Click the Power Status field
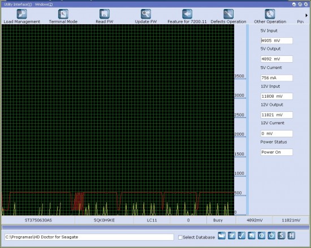This screenshot has height=248, width=311. (x=277, y=152)
